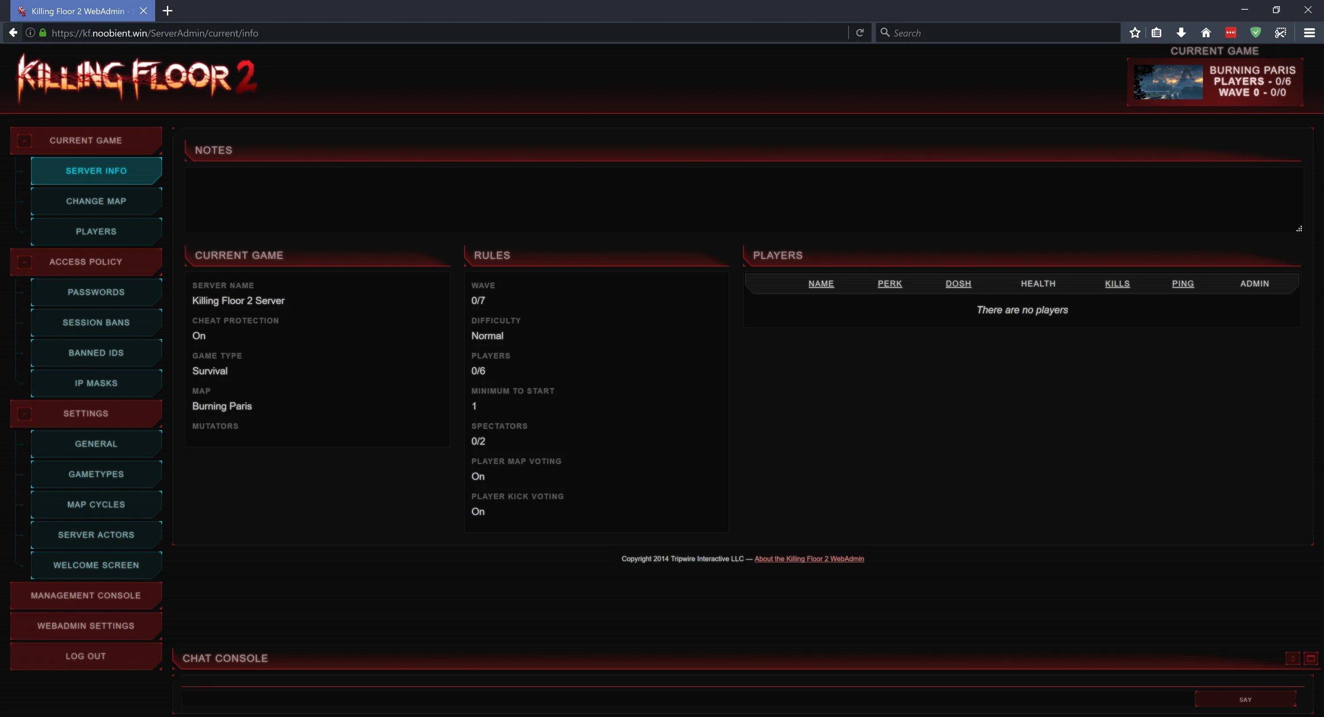Open the Change Map page

96,201
